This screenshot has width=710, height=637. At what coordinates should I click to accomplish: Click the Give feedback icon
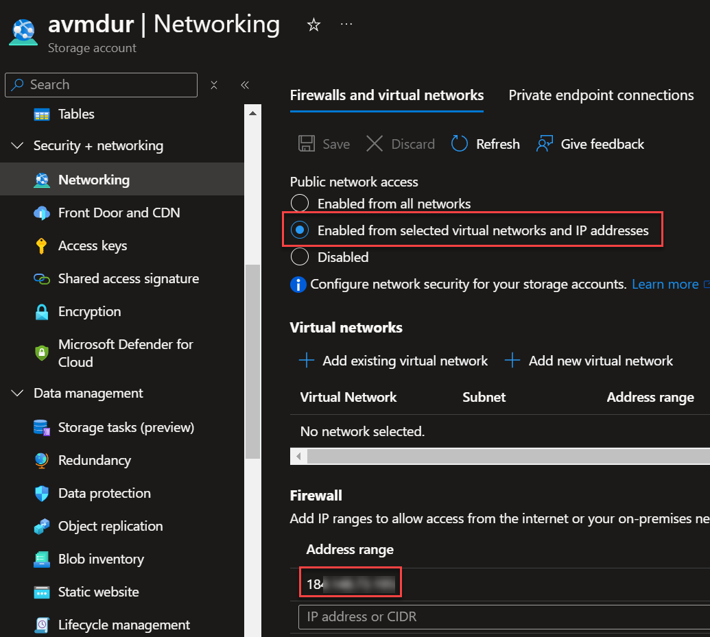tap(545, 144)
